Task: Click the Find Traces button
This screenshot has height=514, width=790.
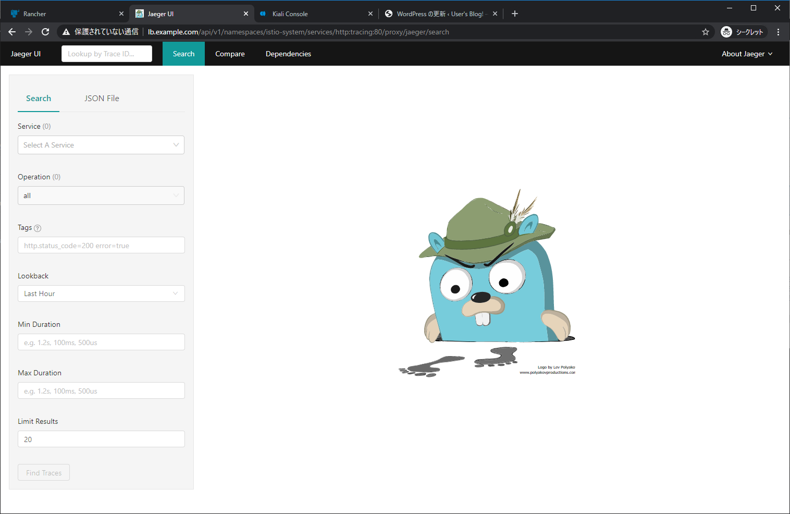Action: pyautogui.click(x=44, y=472)
